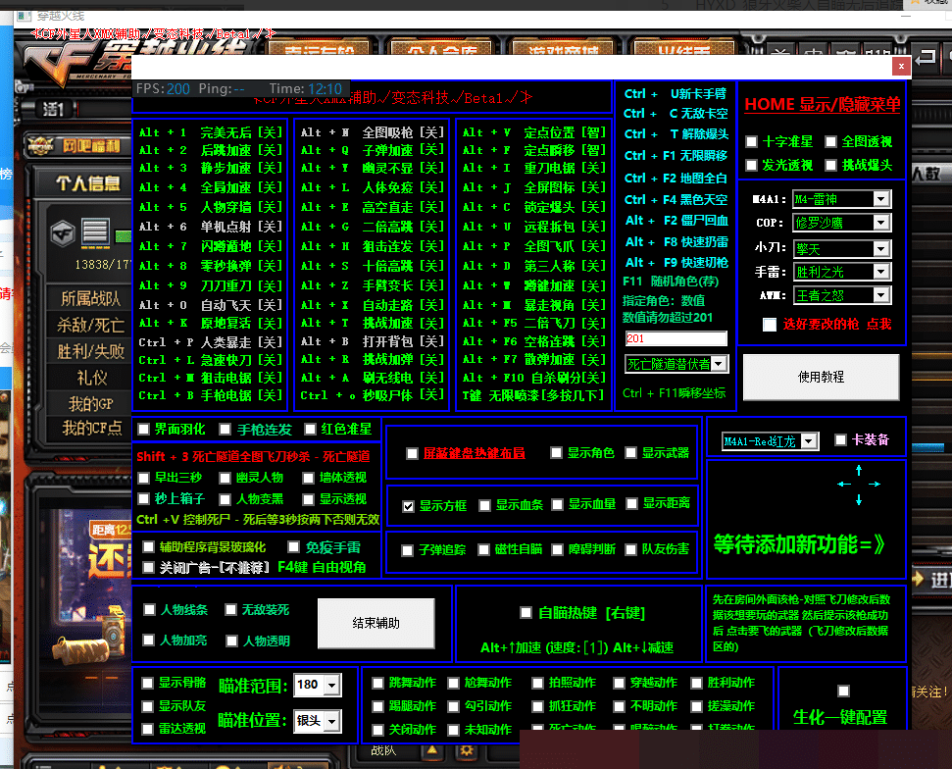The height and width of the screenshot is (769, 952).
Task: Click the Alt + F9 快速切枪 row
Action: point(676,263)
